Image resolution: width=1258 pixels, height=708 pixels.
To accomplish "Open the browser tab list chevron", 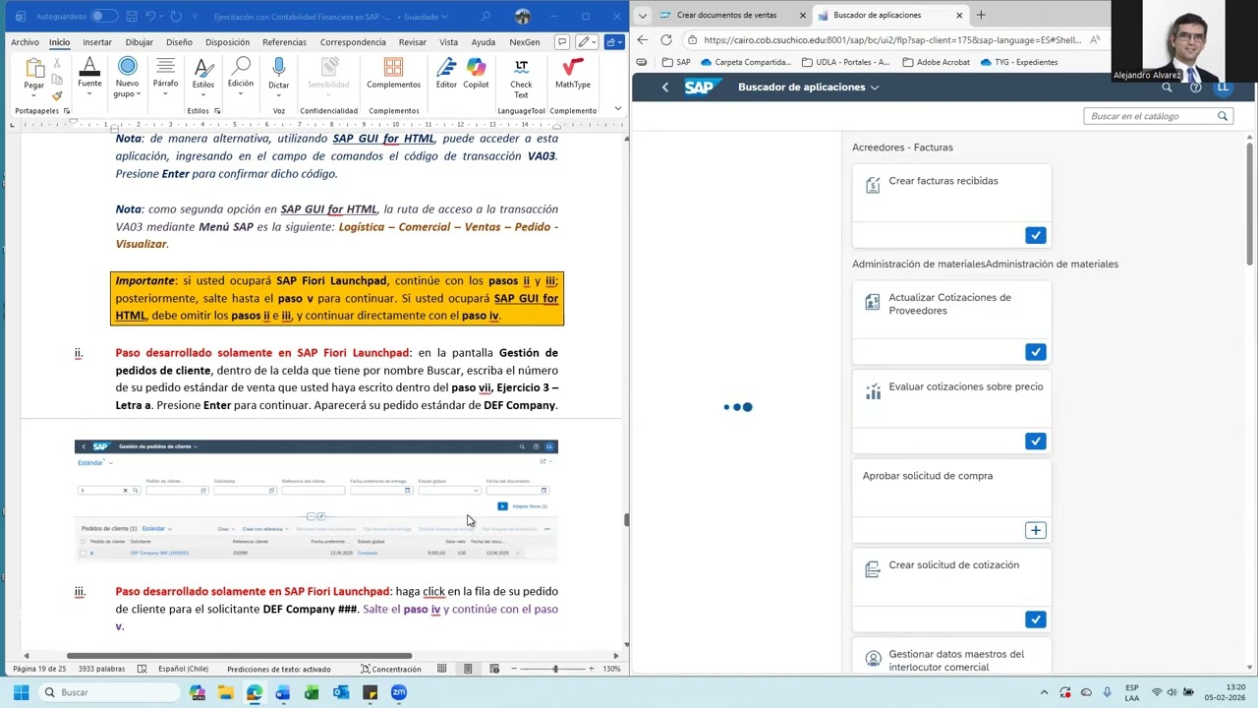I will point(643,15).
